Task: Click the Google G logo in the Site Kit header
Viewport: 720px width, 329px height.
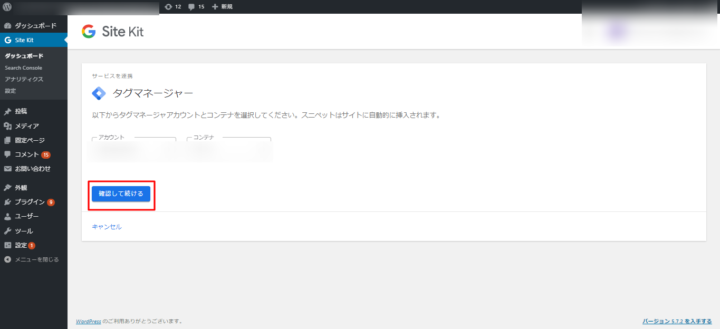Action: pos(89,32)
